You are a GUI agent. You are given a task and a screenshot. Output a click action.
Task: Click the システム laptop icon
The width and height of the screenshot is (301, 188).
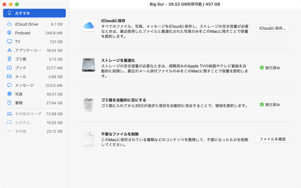(9, 122)
